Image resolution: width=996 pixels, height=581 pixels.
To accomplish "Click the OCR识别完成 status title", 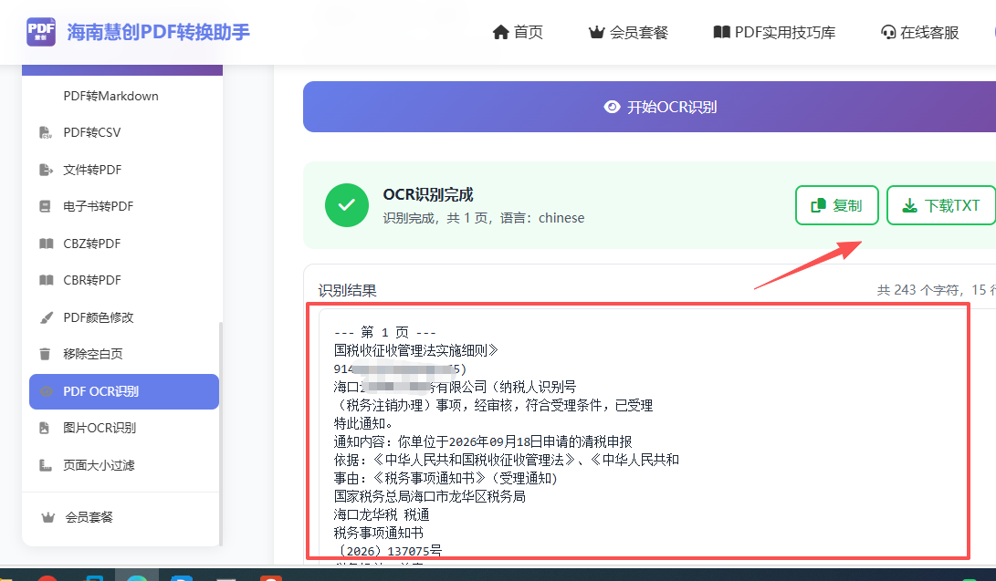I will click(428, 194).
